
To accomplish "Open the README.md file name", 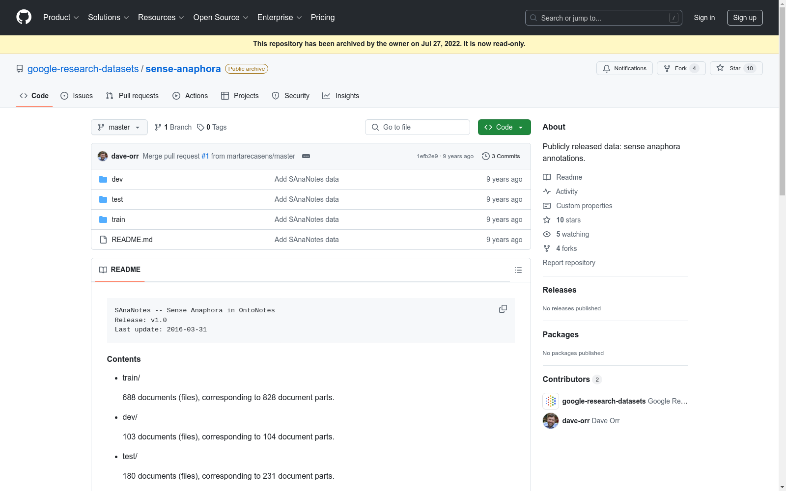I will pos(132,240).
